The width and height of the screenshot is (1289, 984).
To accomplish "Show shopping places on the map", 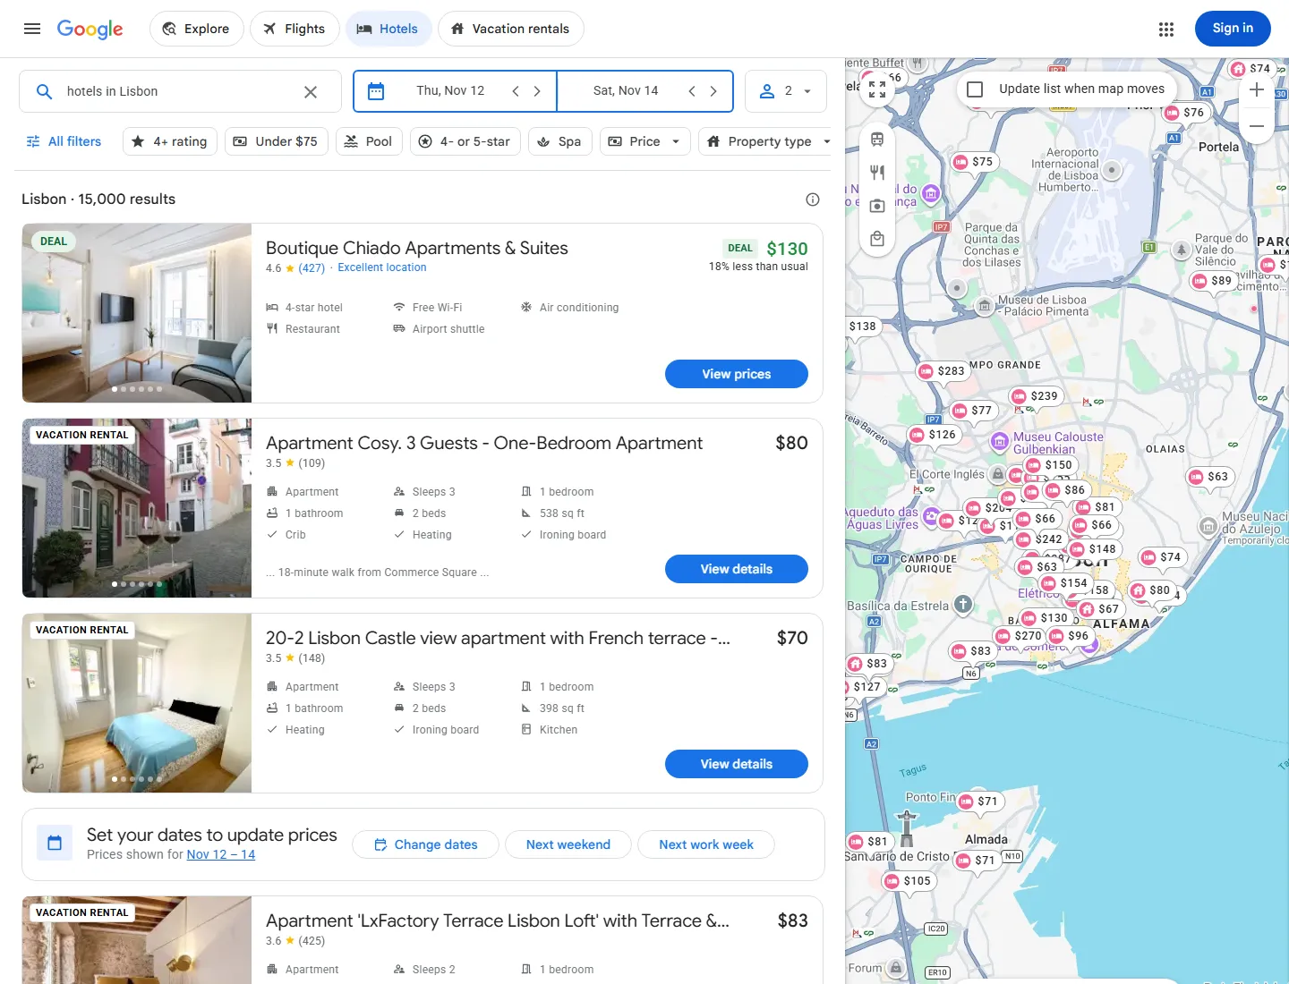I will pyautogui.click(x=877, y=239).
